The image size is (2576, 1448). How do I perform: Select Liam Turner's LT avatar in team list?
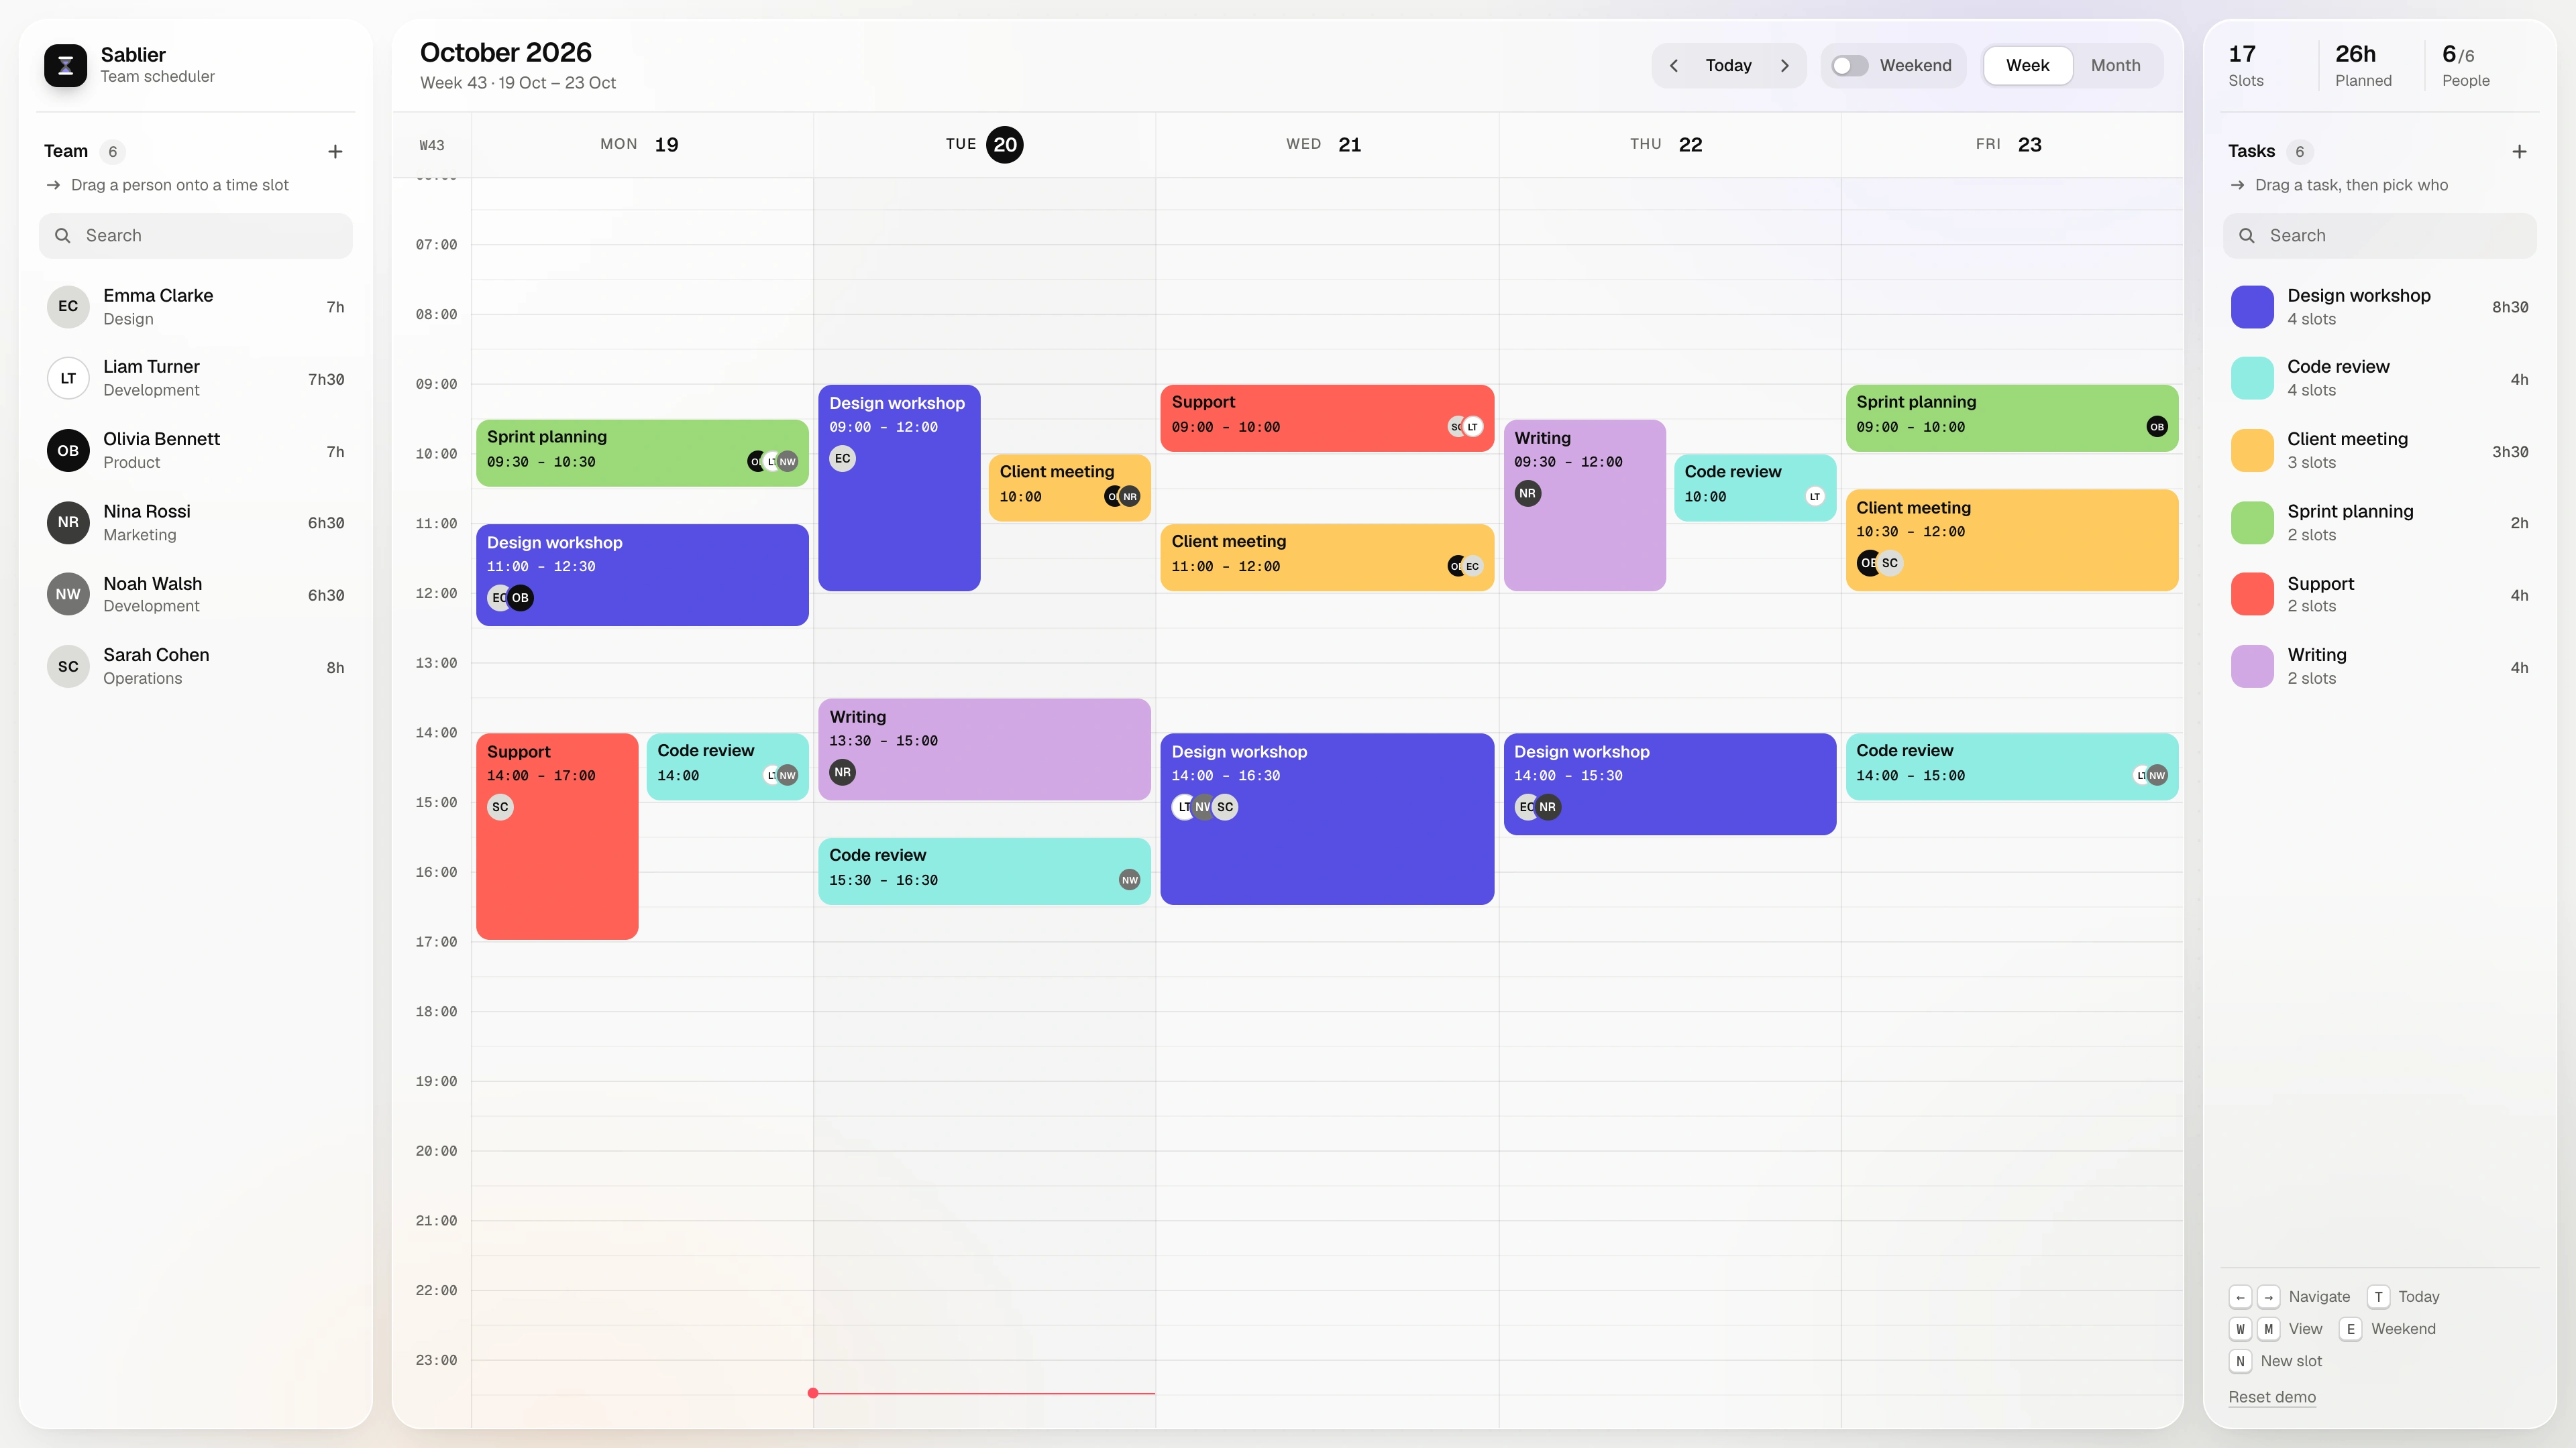tap(68, 379)
